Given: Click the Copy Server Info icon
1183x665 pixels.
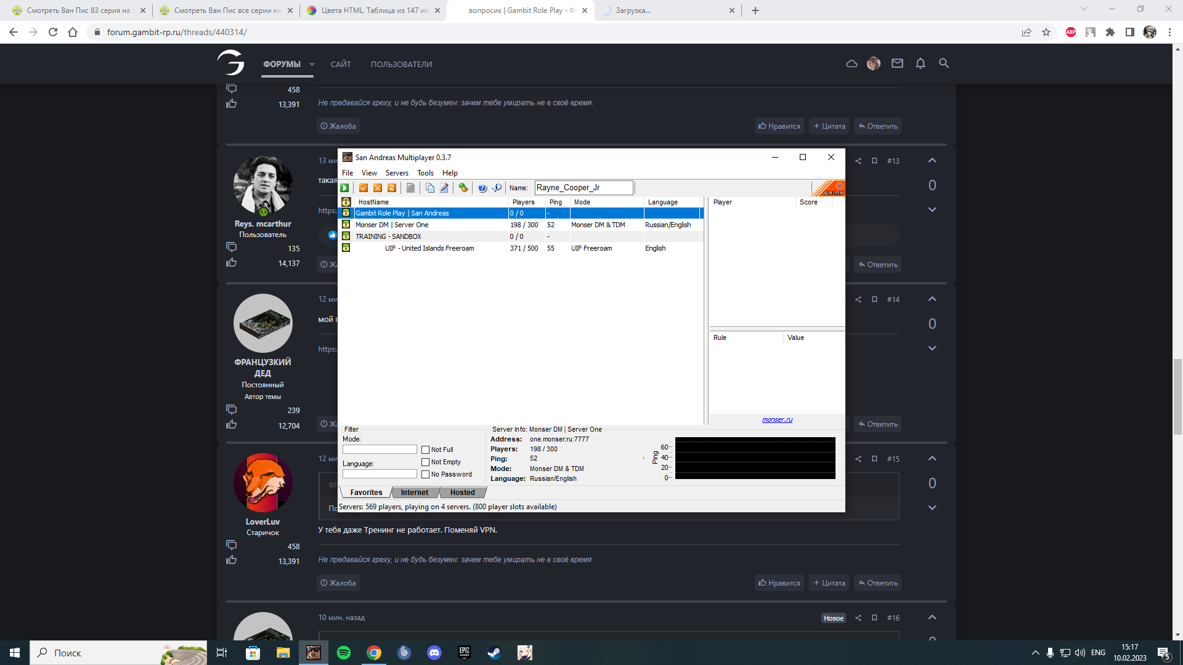Looking at the screenshot, I should point(429,188).
